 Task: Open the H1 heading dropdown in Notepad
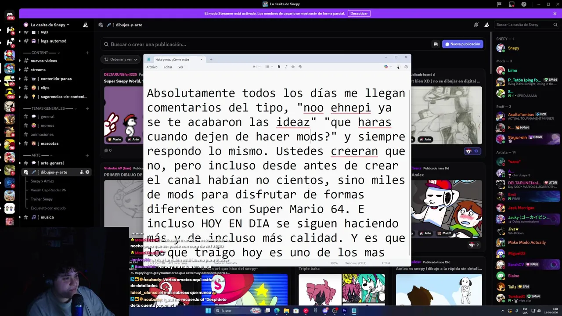coord(256,67)
